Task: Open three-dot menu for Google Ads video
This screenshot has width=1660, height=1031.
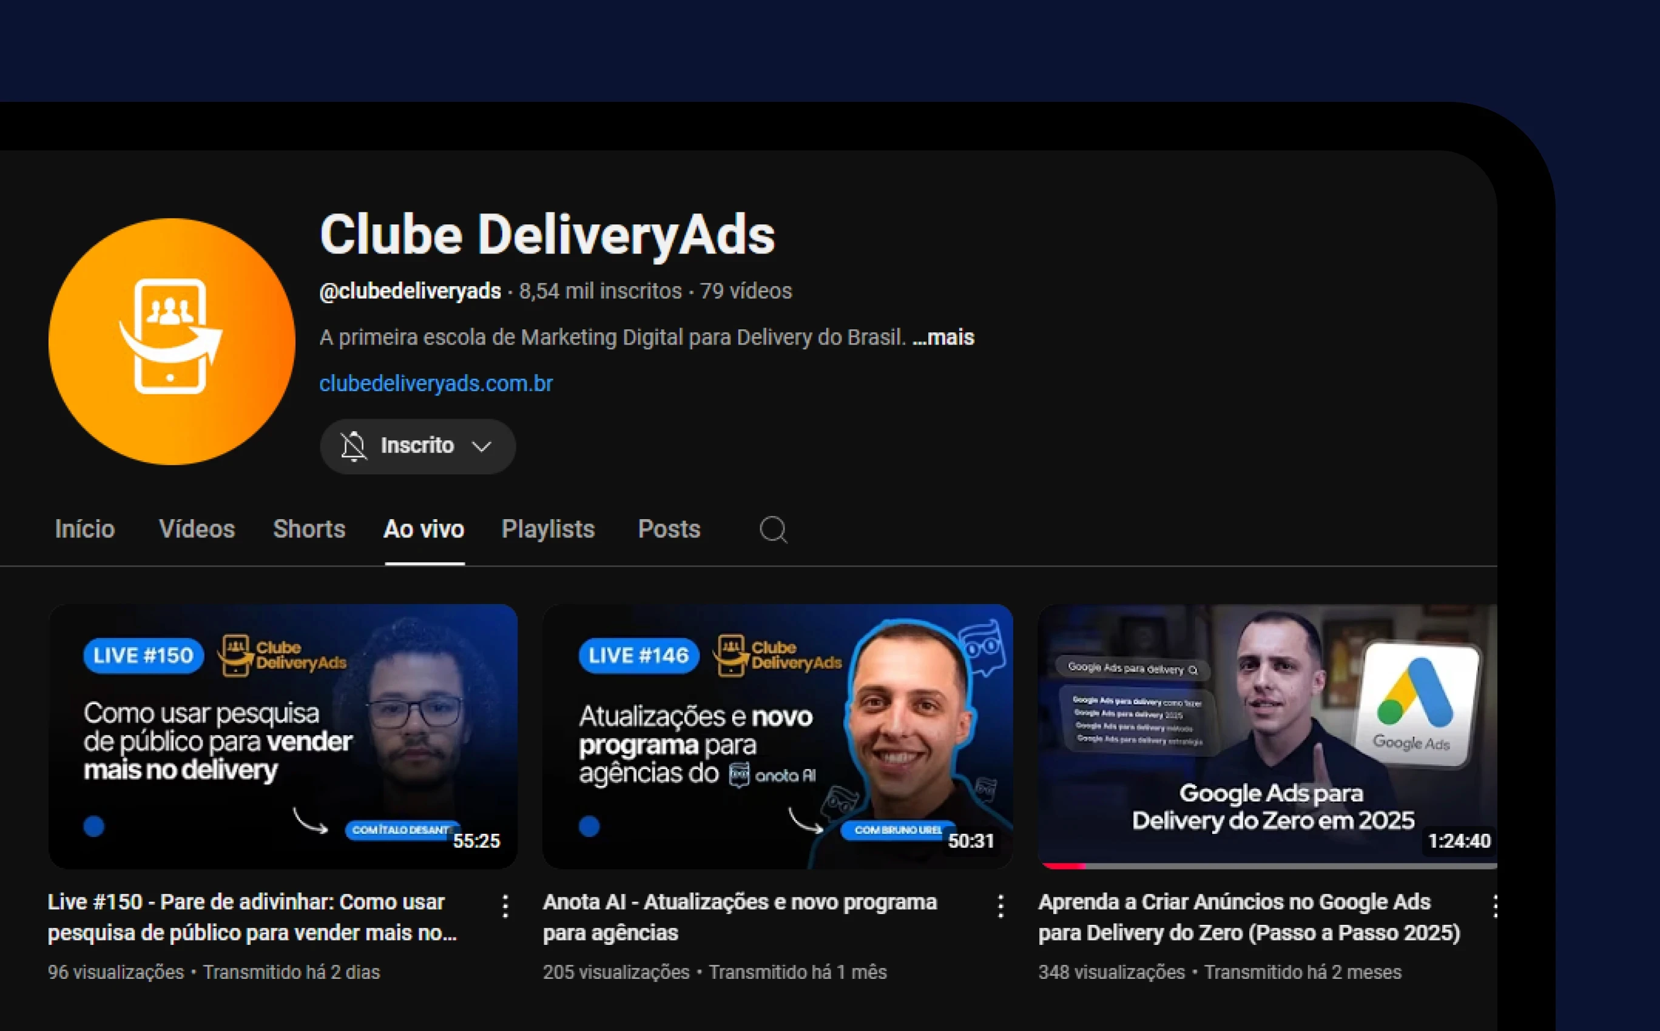Action: tap(1494, 906)
